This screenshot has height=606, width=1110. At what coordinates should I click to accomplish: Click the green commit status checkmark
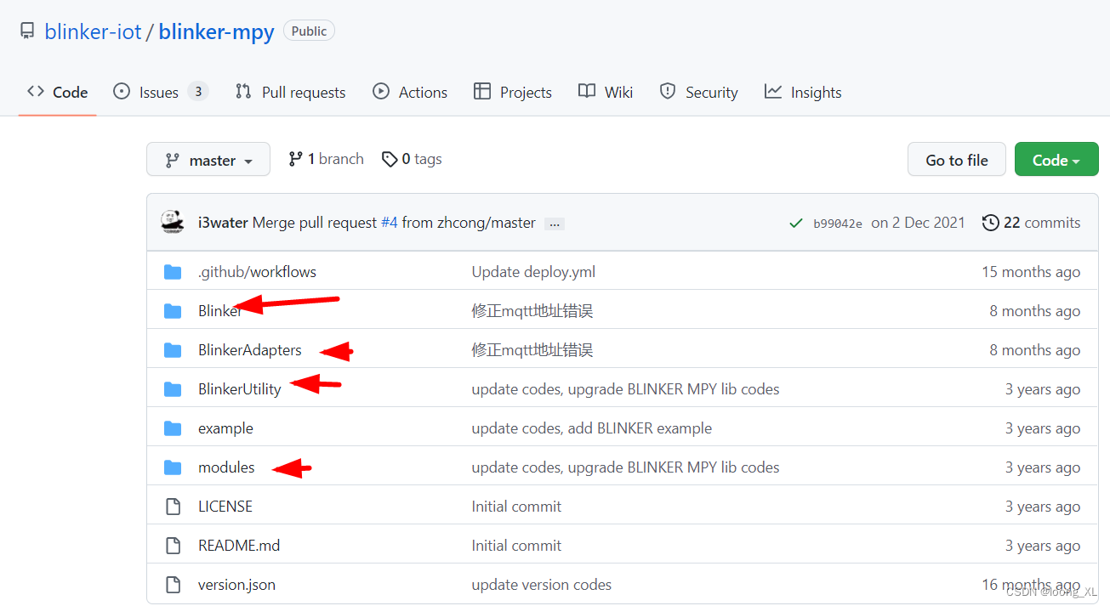796,223
